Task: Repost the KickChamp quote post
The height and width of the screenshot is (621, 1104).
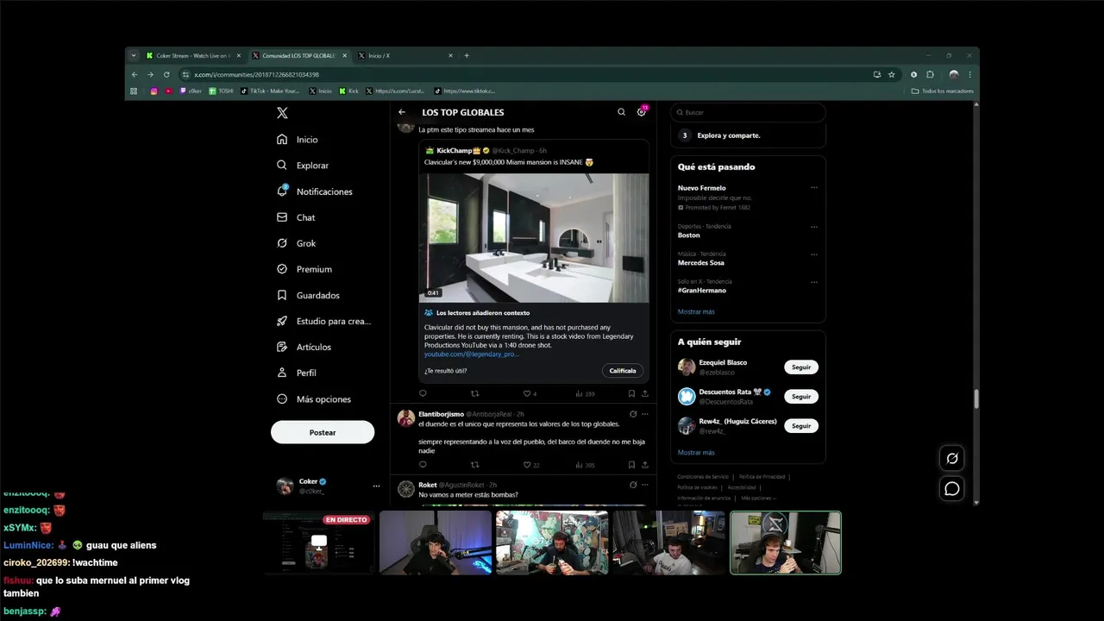Action: coord(474,393)
